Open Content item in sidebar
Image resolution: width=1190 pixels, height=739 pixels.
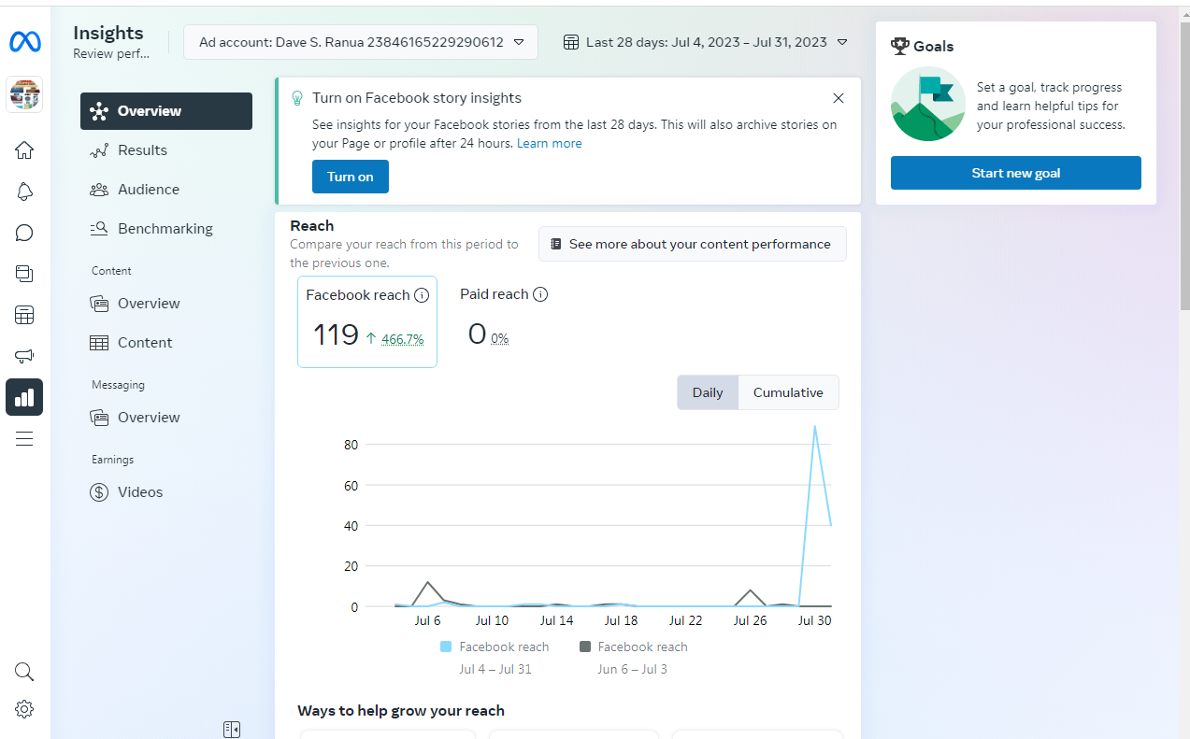click(x=166, y=343)
